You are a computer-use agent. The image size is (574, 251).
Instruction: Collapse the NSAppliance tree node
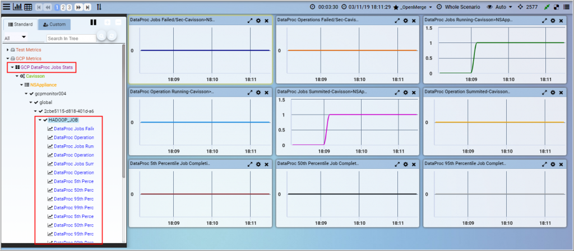22,85
